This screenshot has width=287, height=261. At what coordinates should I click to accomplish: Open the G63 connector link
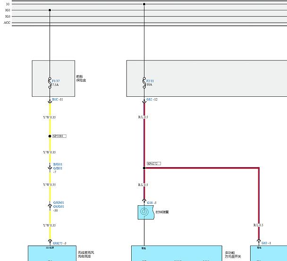point(264,243)
